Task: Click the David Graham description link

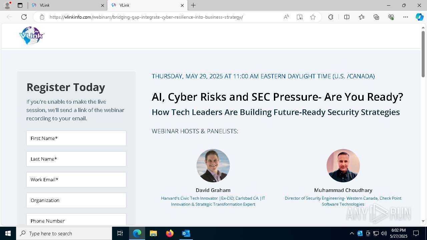Action: (213, 201)
